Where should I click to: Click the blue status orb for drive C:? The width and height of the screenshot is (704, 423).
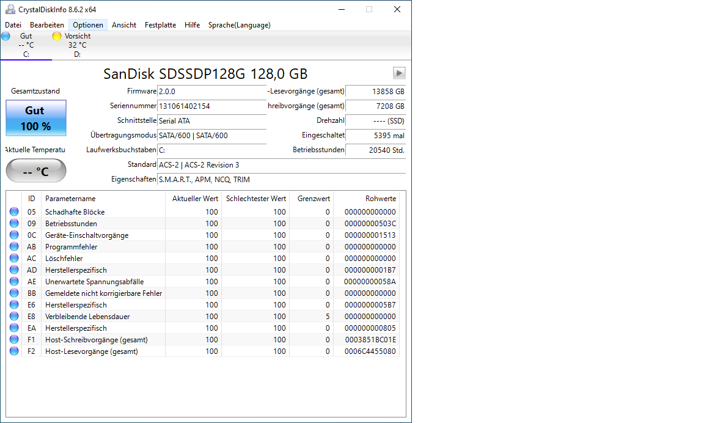point(6,36)
